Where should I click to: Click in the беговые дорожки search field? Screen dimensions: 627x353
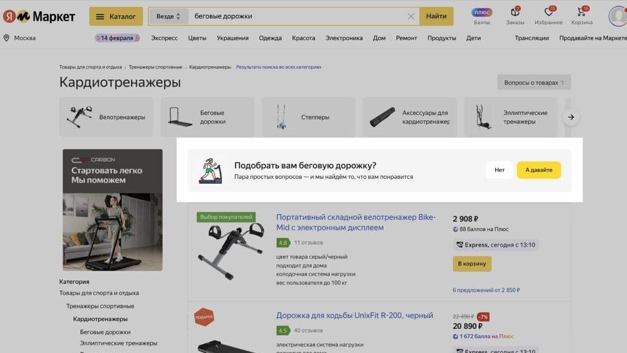pyautogui.click(x=296, y=16)
